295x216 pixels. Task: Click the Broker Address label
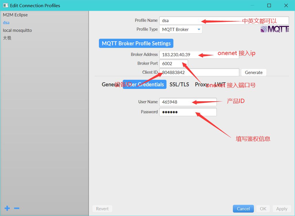click(x=144, y=55)
